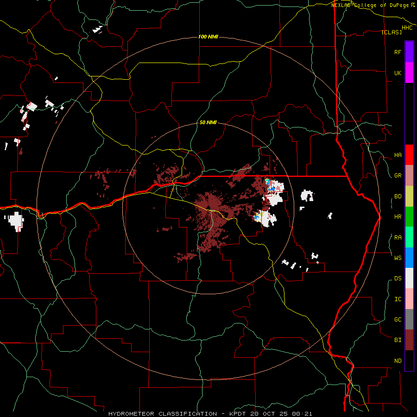Select the light pink IC color swatch
This screenshot has height=417, width=417.
pos(409,299)
